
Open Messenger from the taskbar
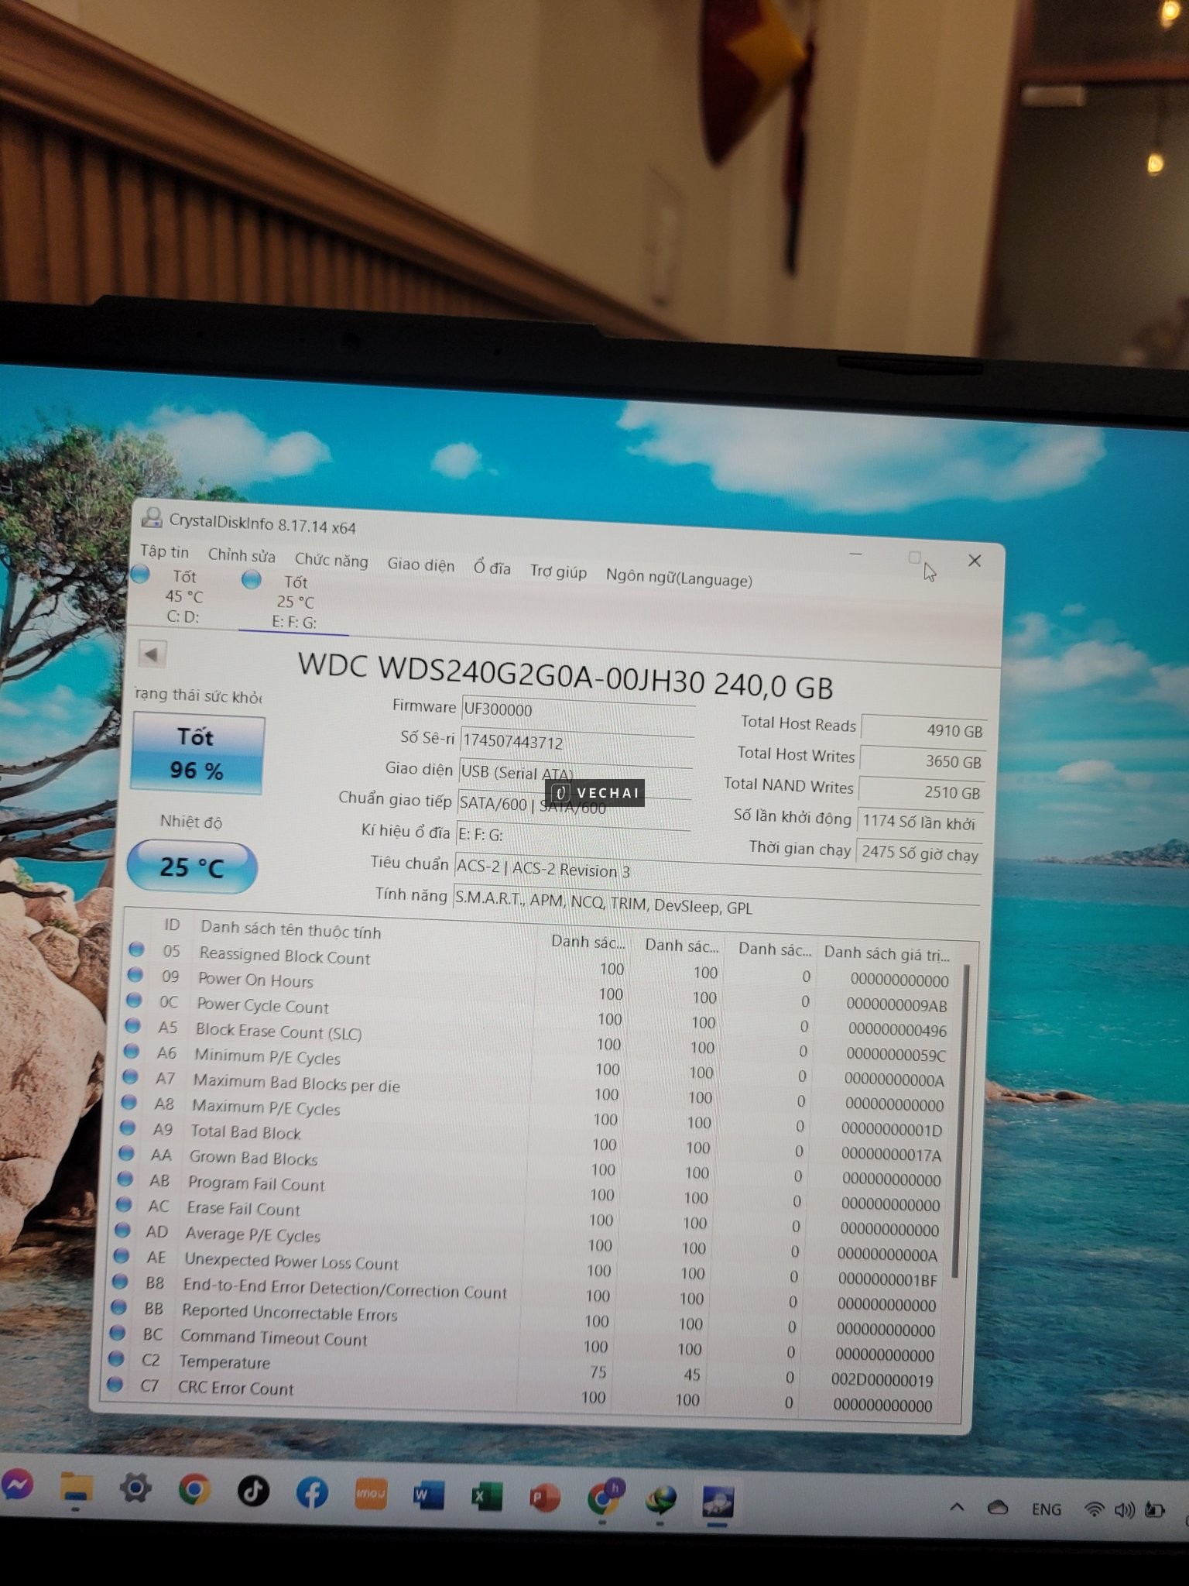pos(17,1484)
